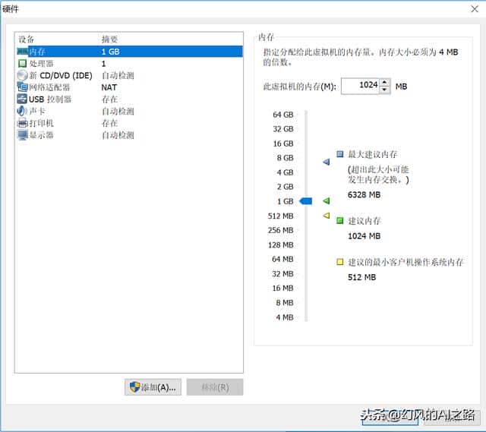Click the 4 GB label on memory scale

point(286,172)
